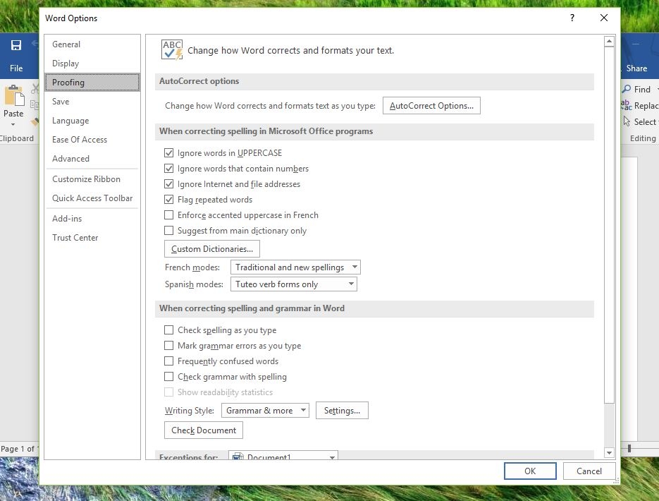Click the scissors Cut icon behind the dialog
This screenshot has height=501, width=659.
35,88
